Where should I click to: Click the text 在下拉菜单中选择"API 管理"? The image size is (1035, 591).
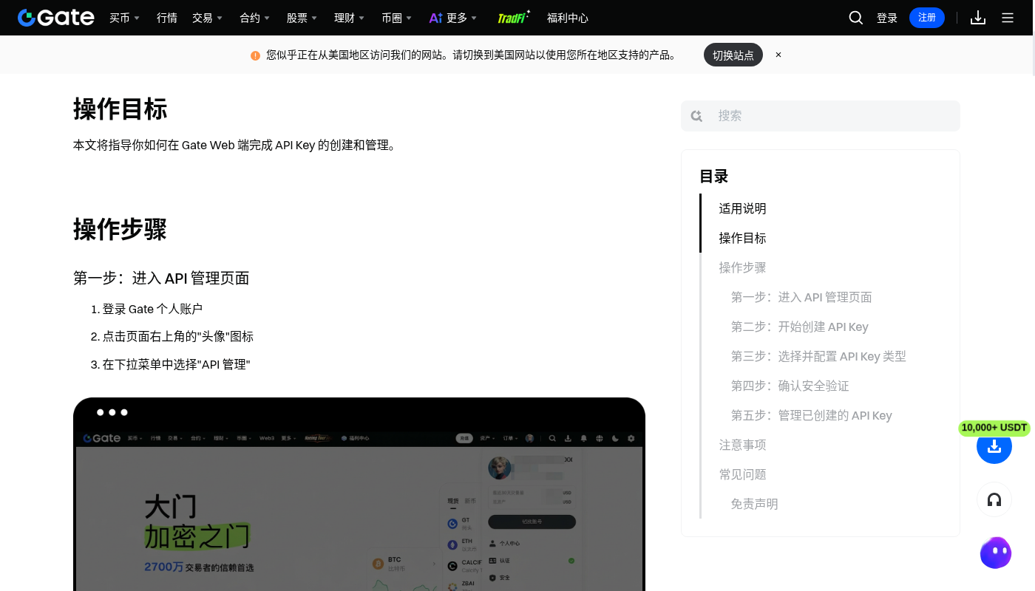pyautogui.click(x=177, y=364)
